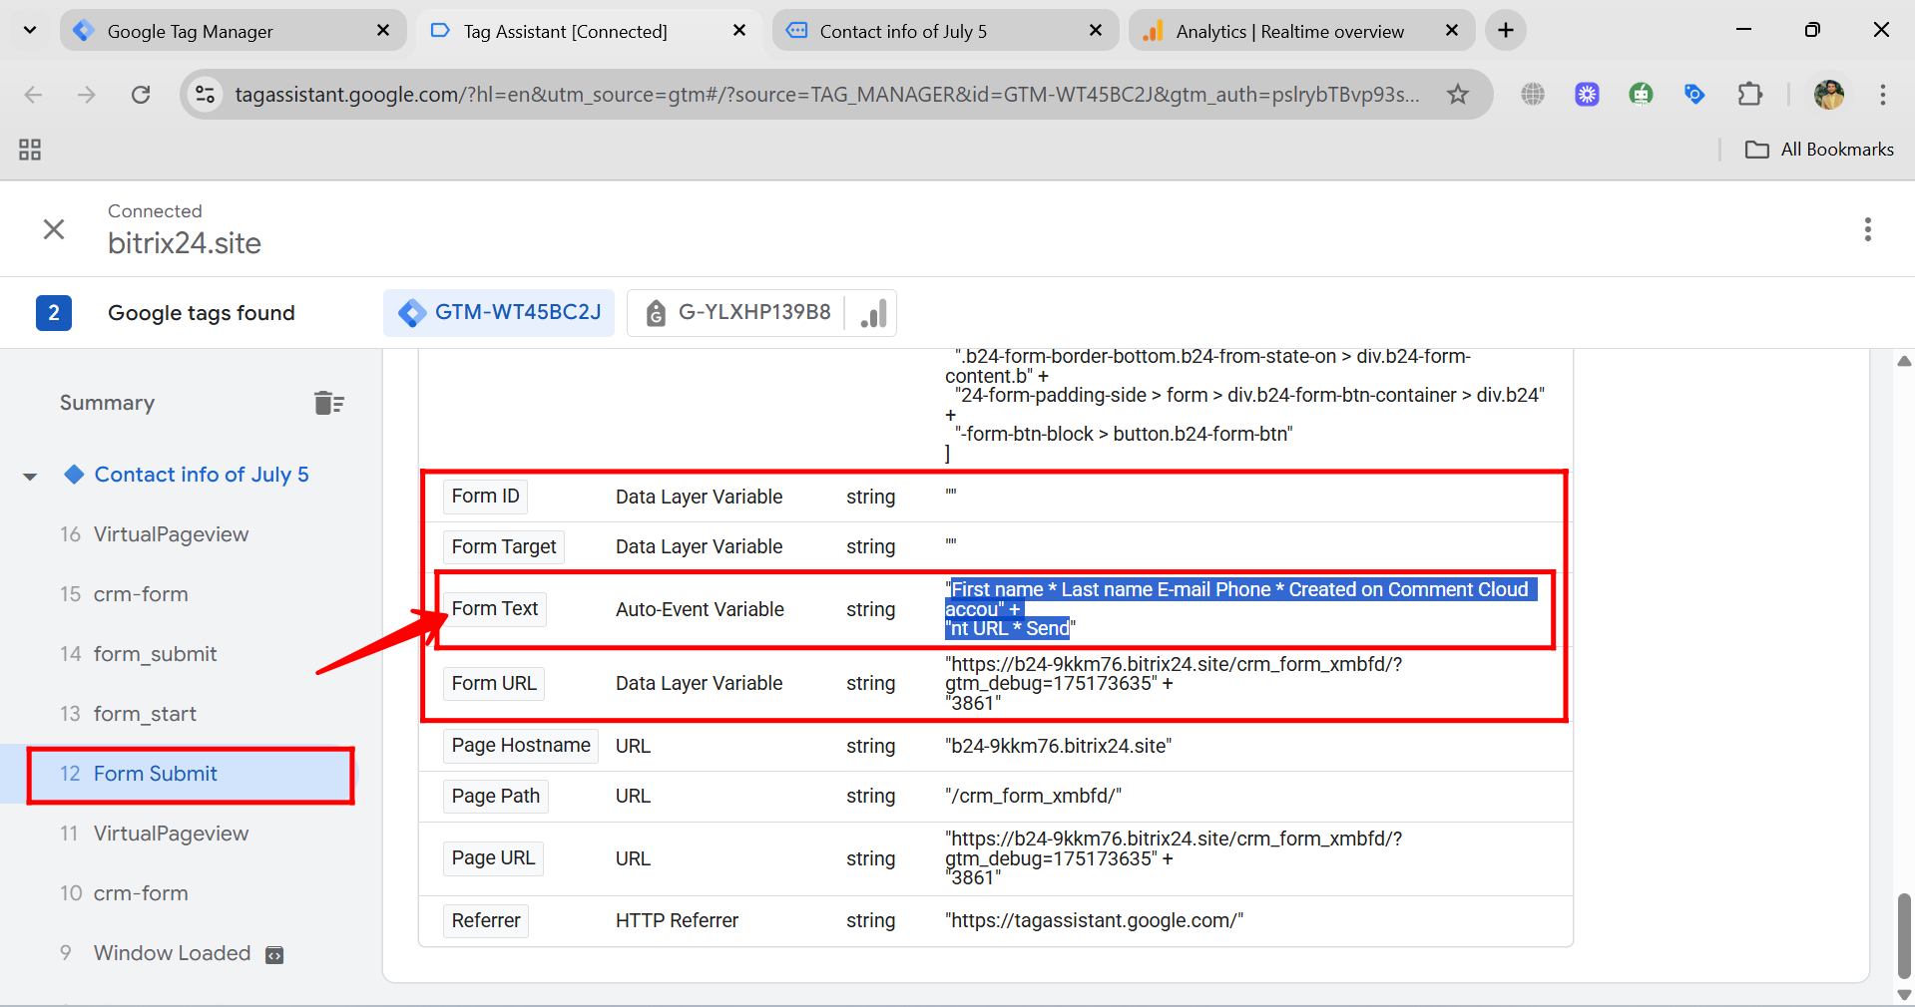Click the icon beside Window Loaded
This screenshot has height=1007, width=1915.
coord(274,955)
